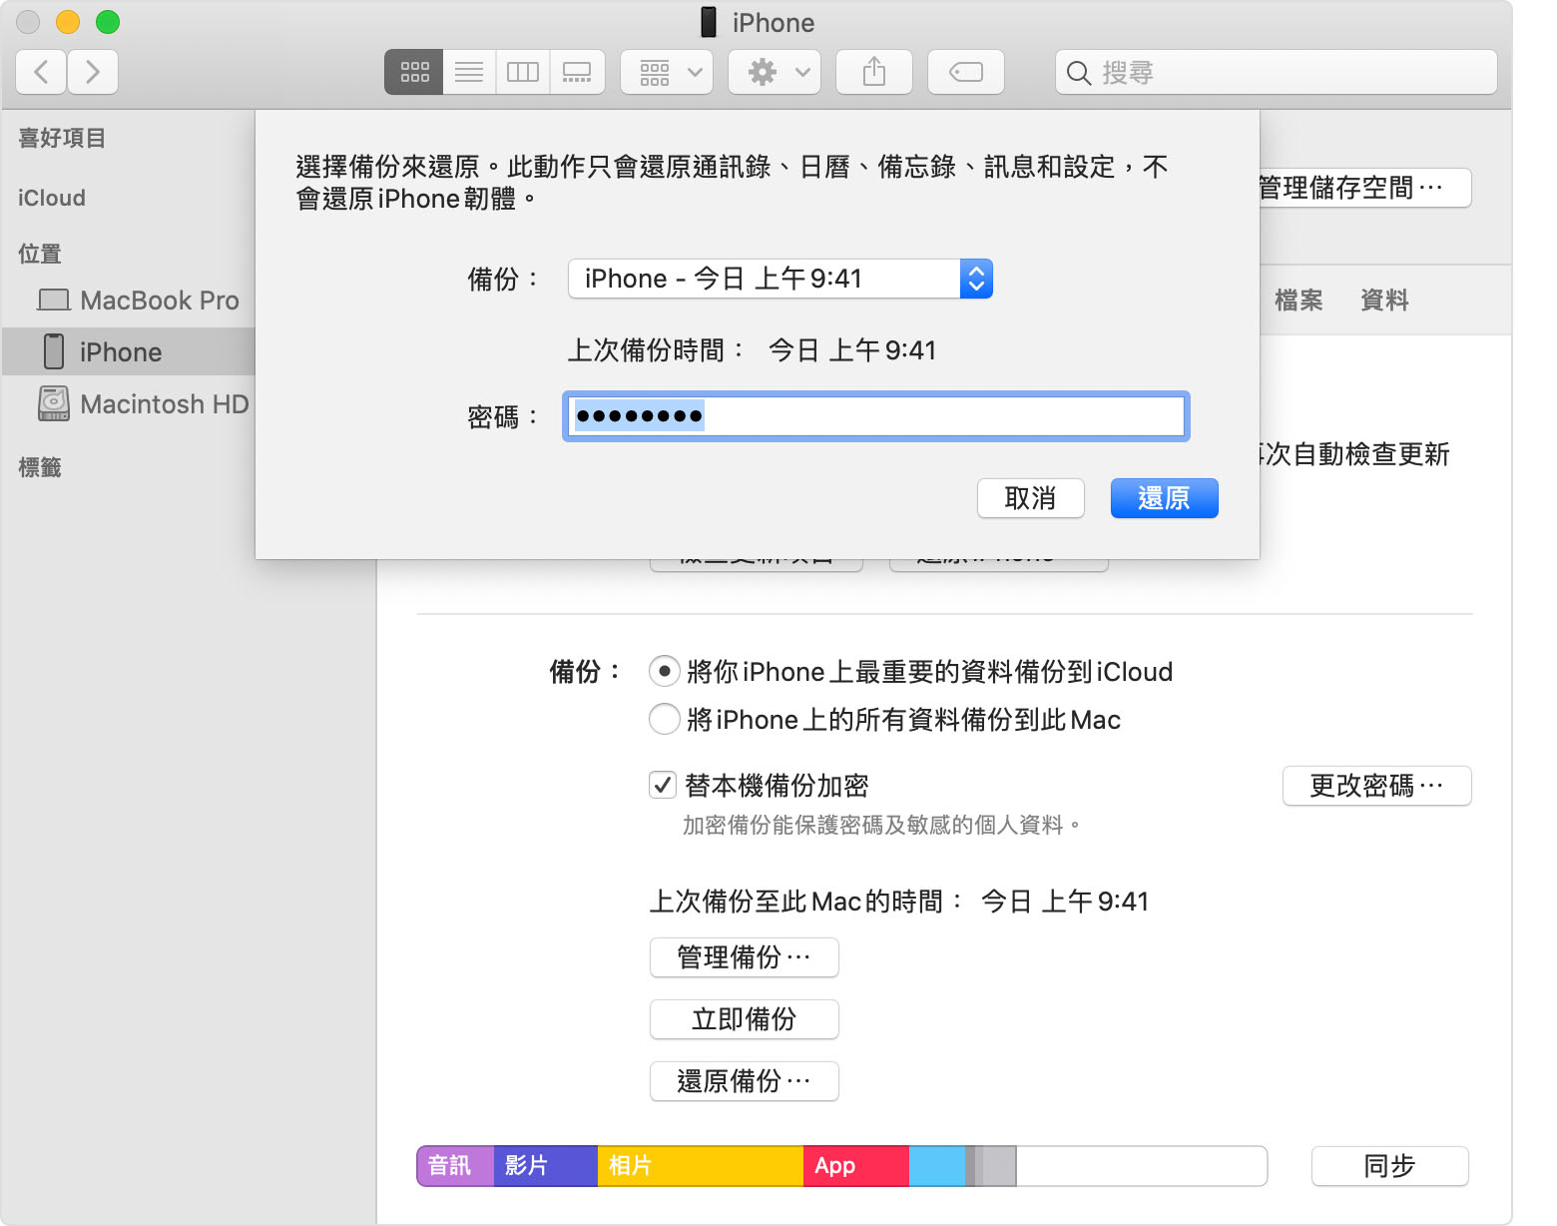This screenshot has height=1226, width=1557.
Task: Select backup to iCloud radio option
Action: pos(665,671)
